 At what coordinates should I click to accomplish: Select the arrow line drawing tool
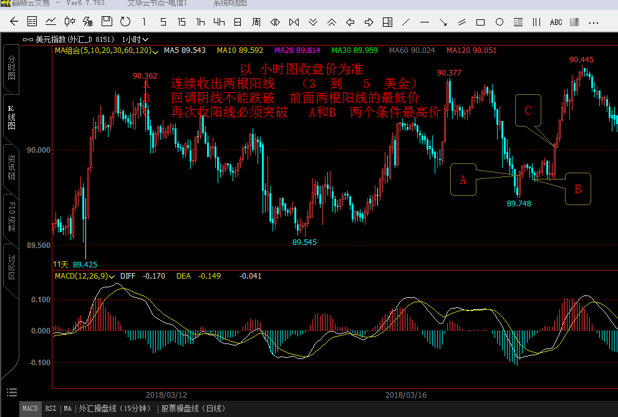click(443, 22)
